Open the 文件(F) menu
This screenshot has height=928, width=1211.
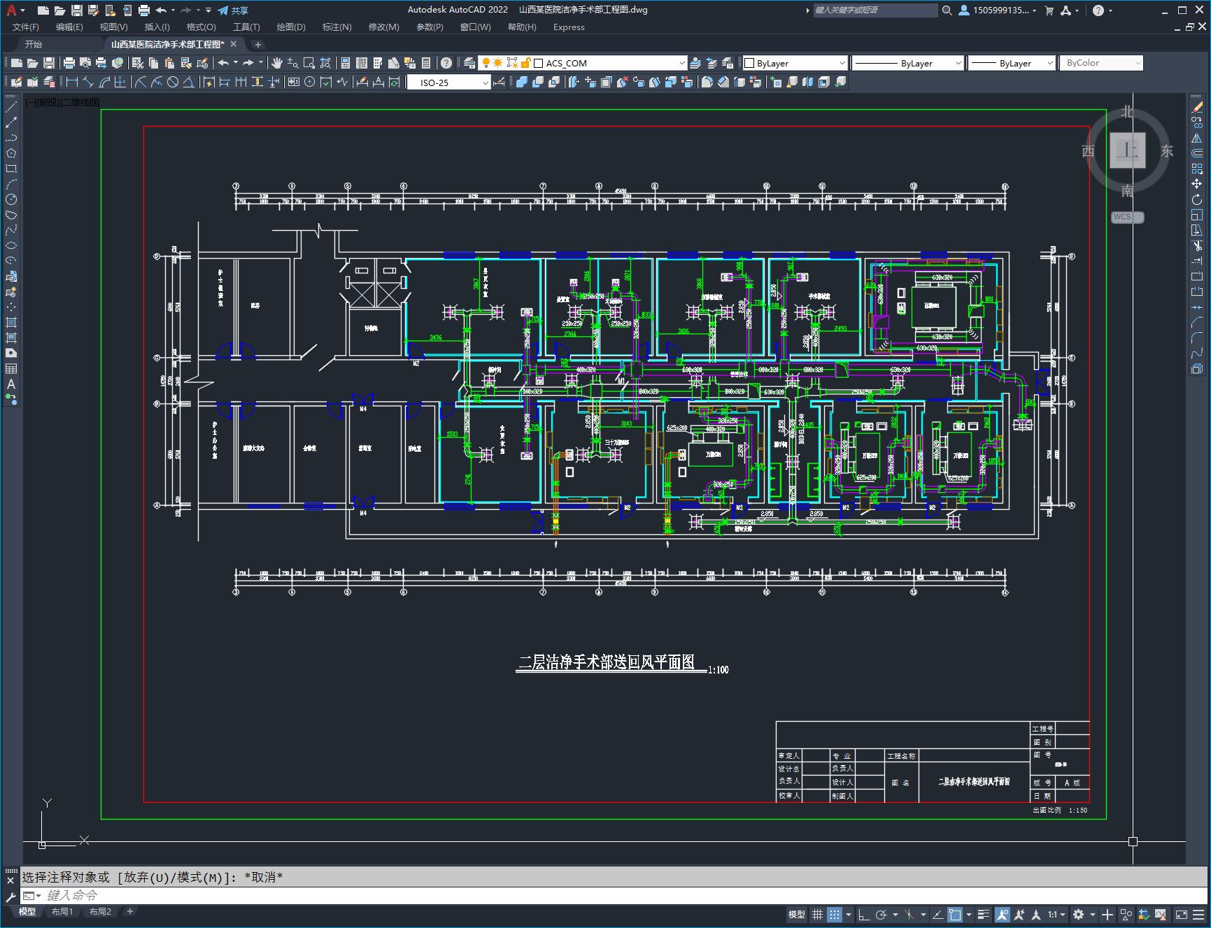coord(26,27)
